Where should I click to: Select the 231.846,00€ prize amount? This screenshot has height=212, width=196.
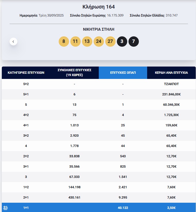point(171,94)
